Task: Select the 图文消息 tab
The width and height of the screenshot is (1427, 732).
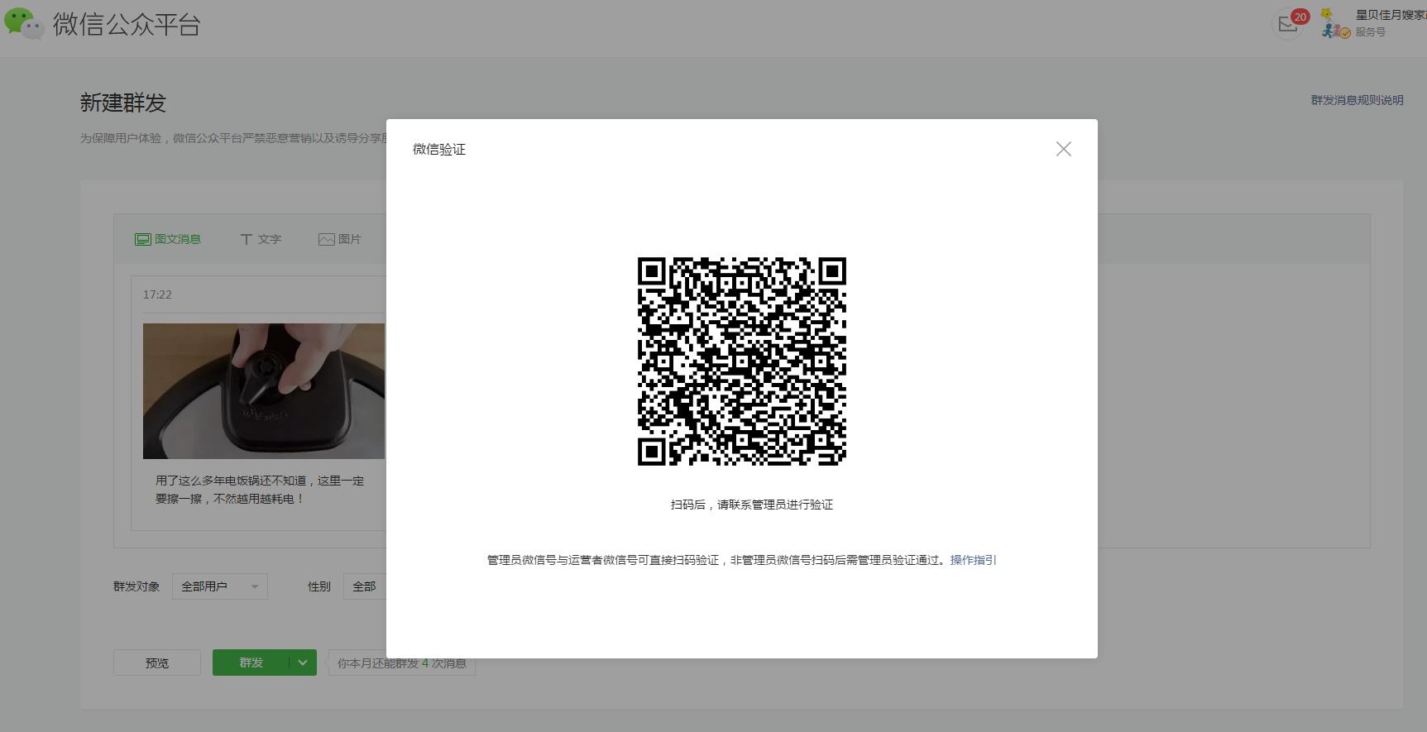Action: pos(168,239)
